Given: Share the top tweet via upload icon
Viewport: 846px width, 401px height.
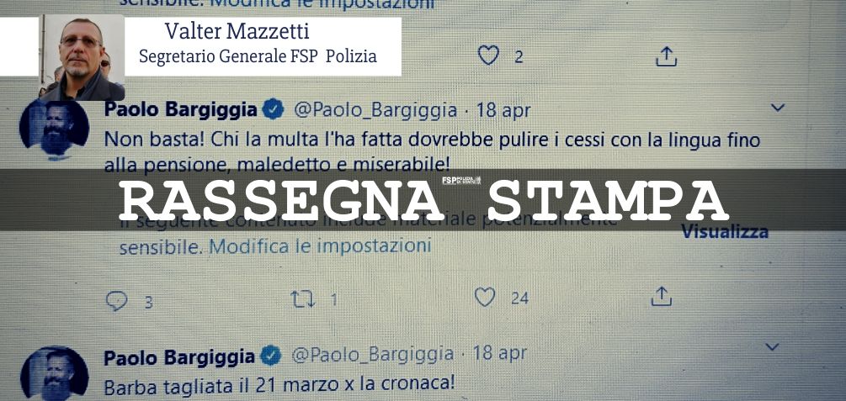Looking at the screenshot, I should pos(666,56).
